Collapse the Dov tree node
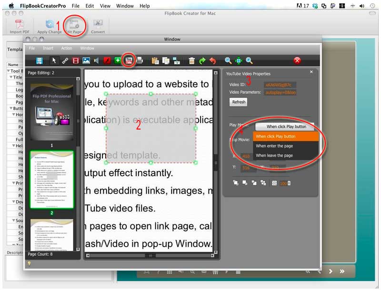 point(14,201)
